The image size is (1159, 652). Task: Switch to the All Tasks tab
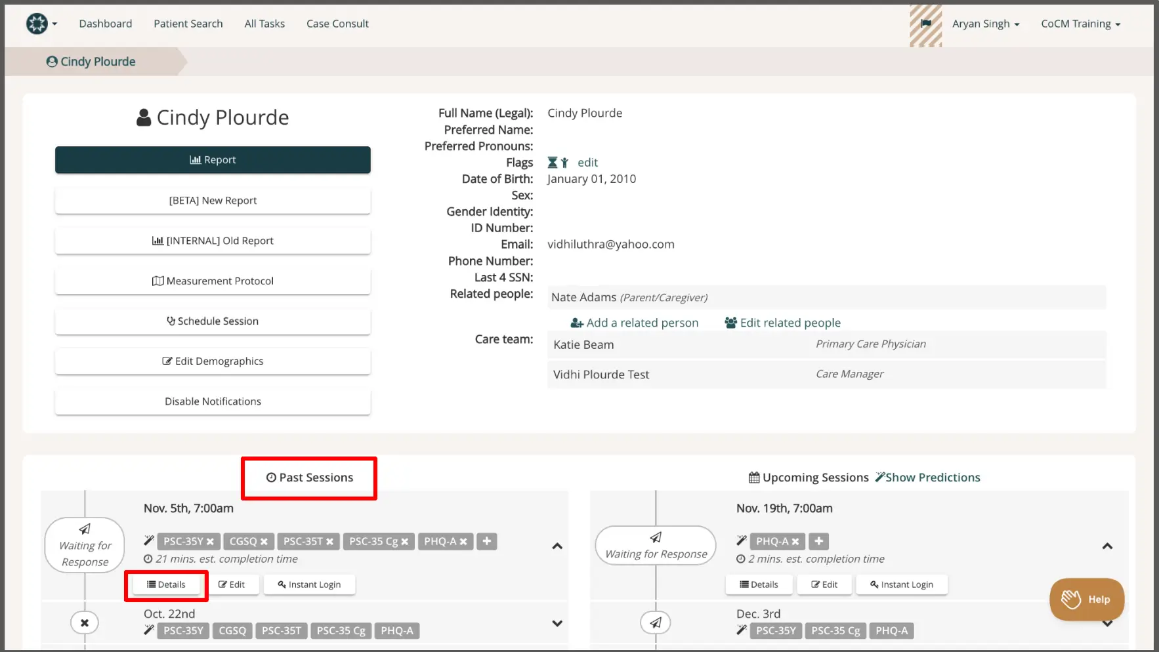coord(264,24)
